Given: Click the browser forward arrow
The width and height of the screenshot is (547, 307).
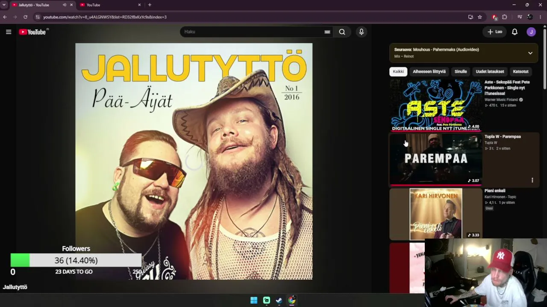Looking at the screenshot, I should click(x=15, y=17).
